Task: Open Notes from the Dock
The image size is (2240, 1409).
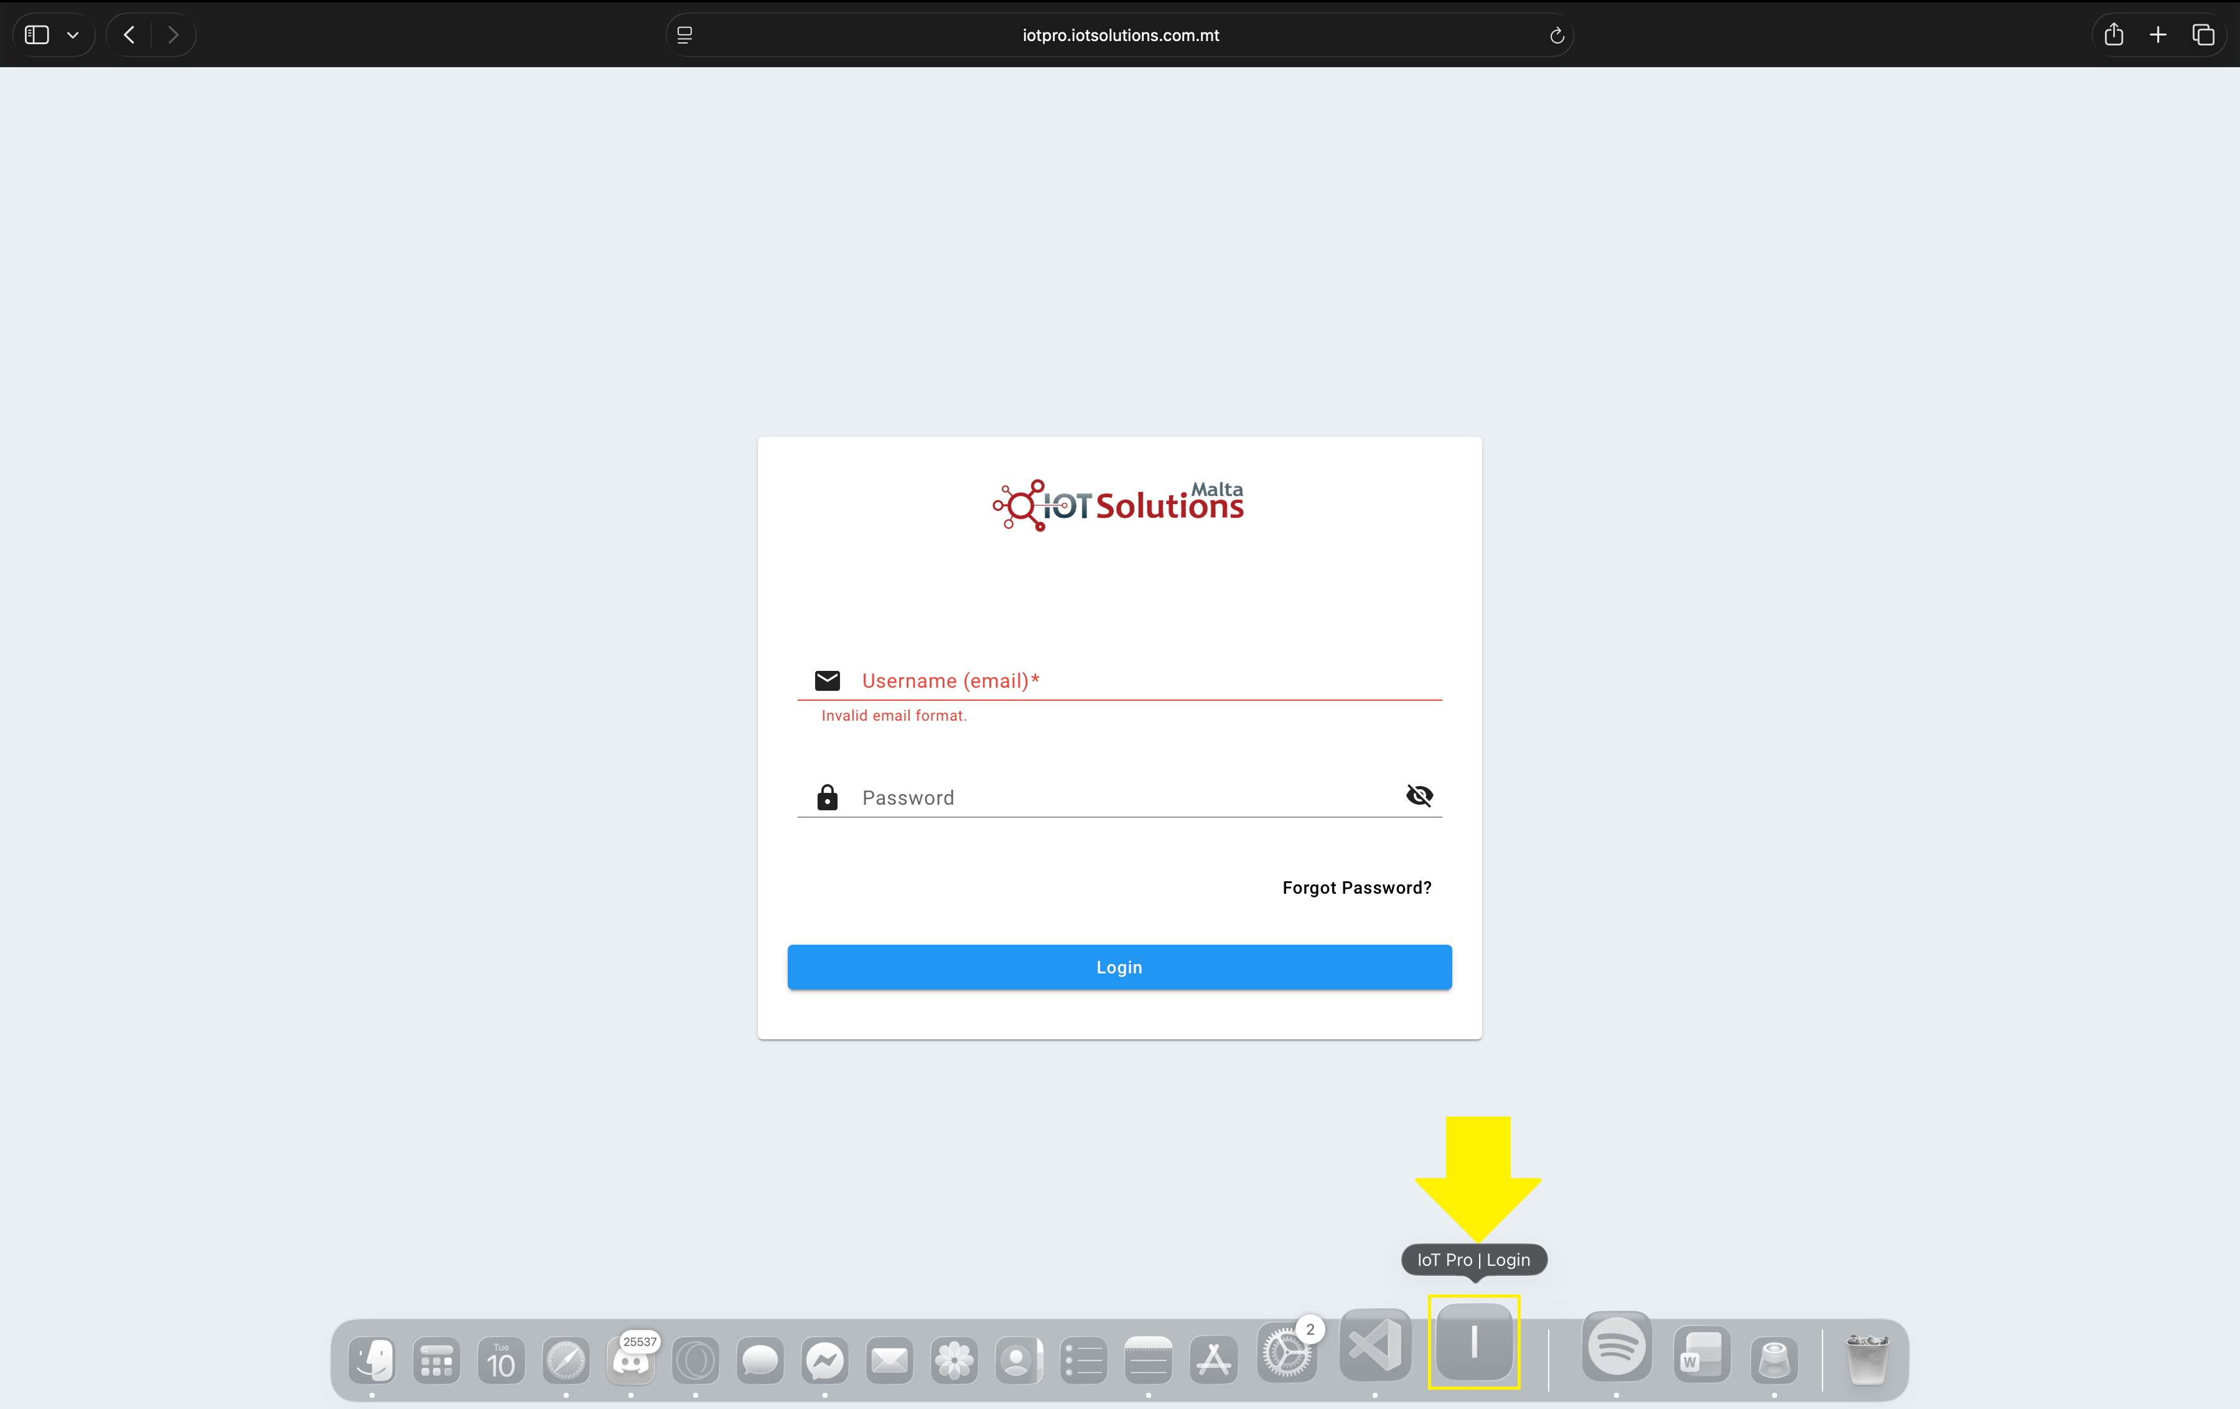Action: tap(1149, 1360)
